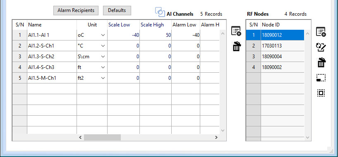This screenshot has width=338, height=157.
Task: Open unit dropdown for AI1.1-AI 1
Action: point(103,35)
